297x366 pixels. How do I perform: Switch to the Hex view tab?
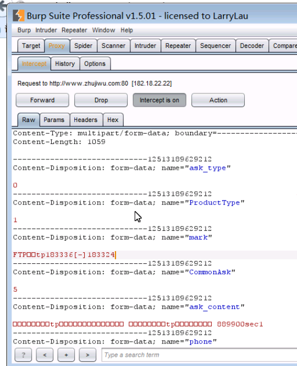point(113,120)
